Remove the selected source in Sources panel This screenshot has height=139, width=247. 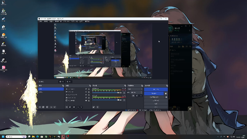coord(70,107)
